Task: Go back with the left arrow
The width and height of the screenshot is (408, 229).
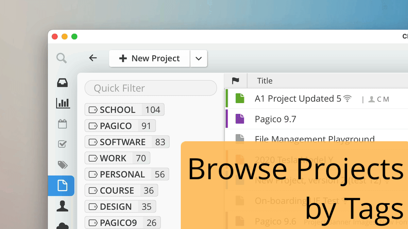Action: 93,58
